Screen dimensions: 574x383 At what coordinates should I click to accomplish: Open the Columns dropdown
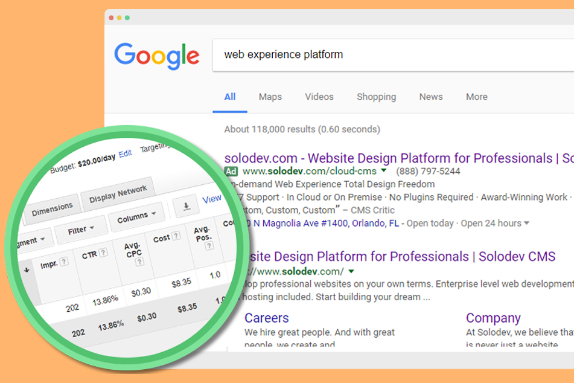click(x=136, y=217)
